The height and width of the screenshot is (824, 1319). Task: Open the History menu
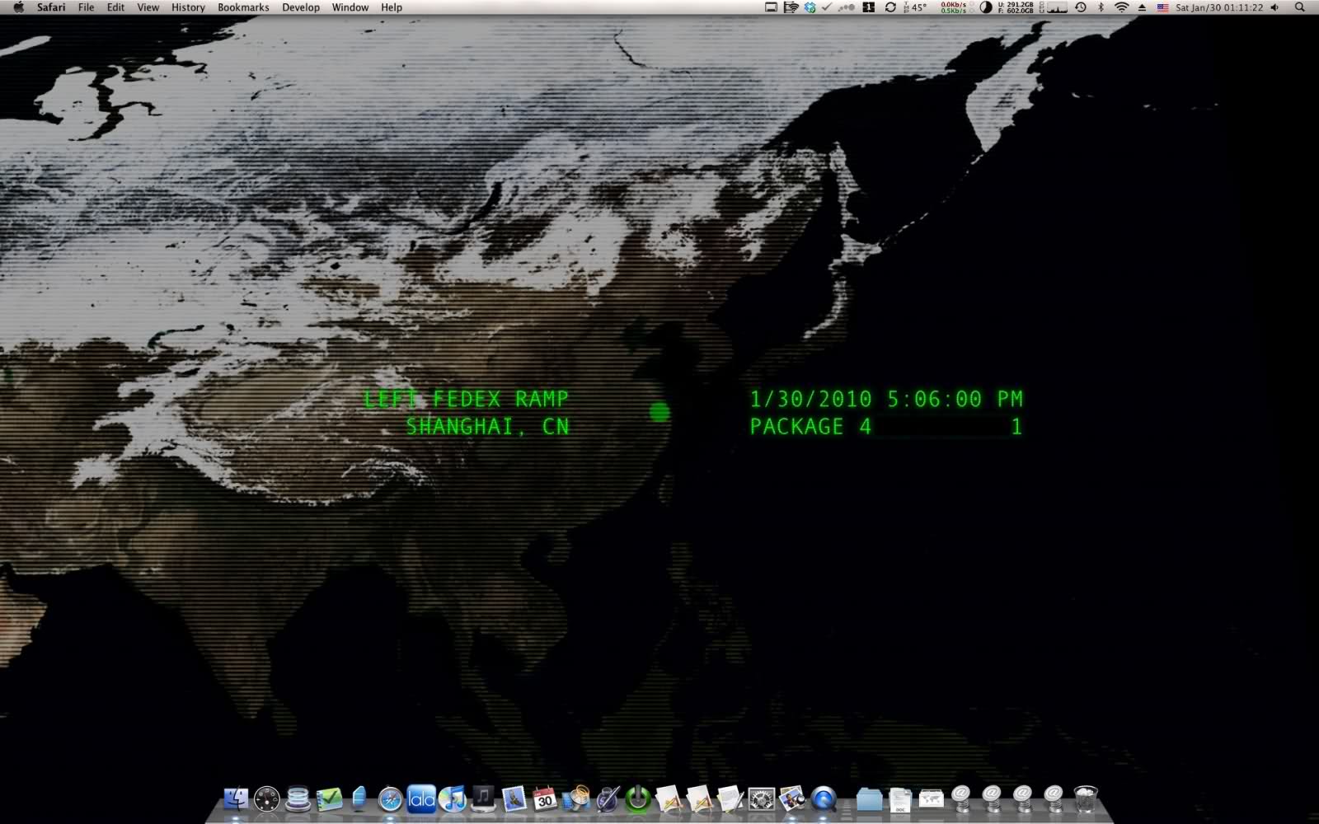click(x=188, y=7)
